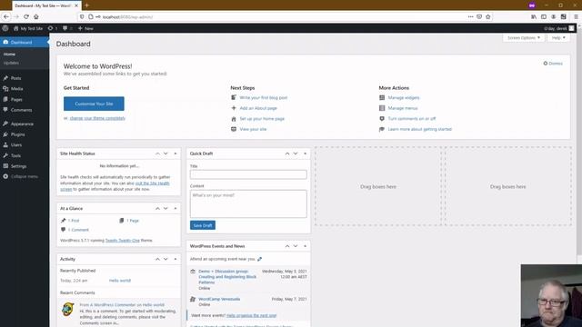The image size is (582, 327).
Task: Open a new browser tab
Action: tap(87, 5)
